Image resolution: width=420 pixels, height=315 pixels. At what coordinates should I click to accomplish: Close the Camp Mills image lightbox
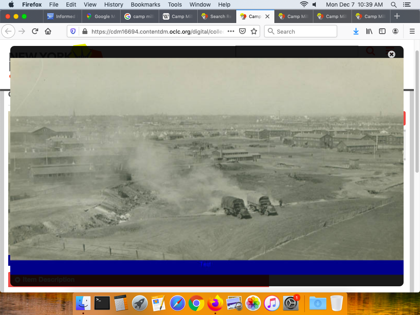pyautogui.click(x=391, y=54)
